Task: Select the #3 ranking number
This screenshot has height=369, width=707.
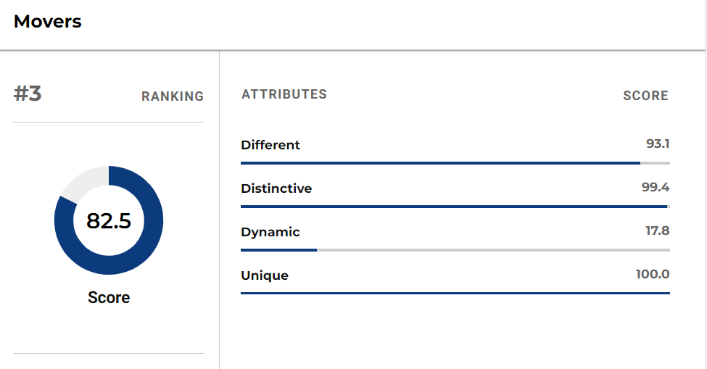Action: pyautogui.click(x=28, y=94)
